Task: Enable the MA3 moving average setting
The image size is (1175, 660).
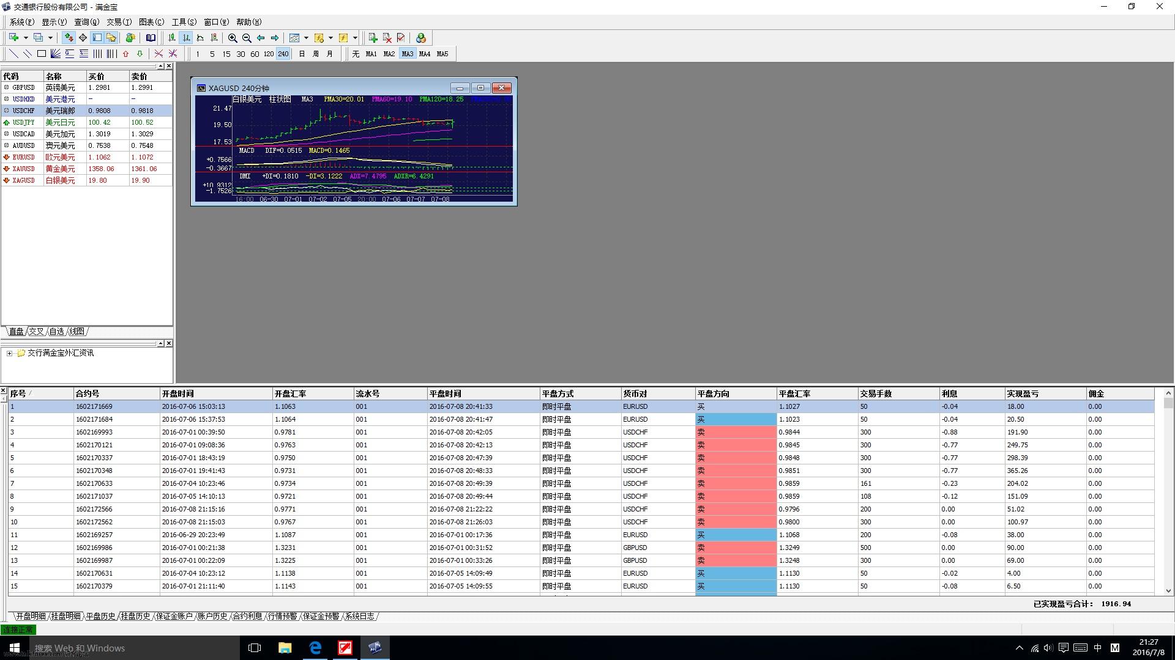Action: [x=408, y=54]
